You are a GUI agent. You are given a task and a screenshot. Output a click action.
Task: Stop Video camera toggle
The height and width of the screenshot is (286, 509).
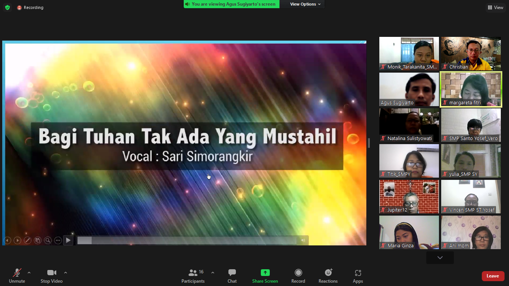51,276
